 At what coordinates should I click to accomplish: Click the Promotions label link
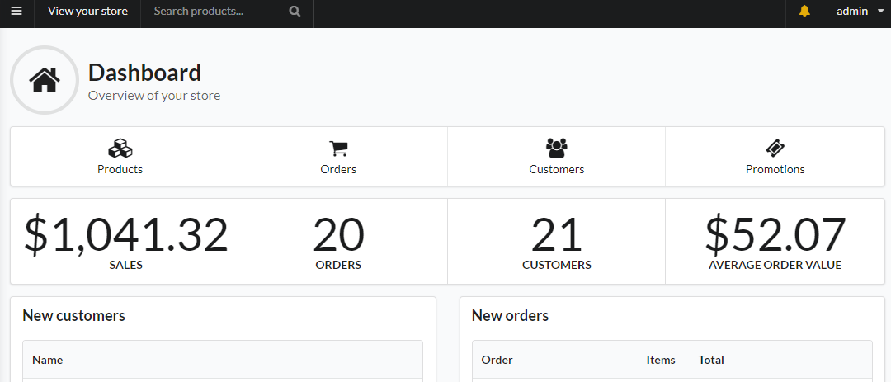775,169
